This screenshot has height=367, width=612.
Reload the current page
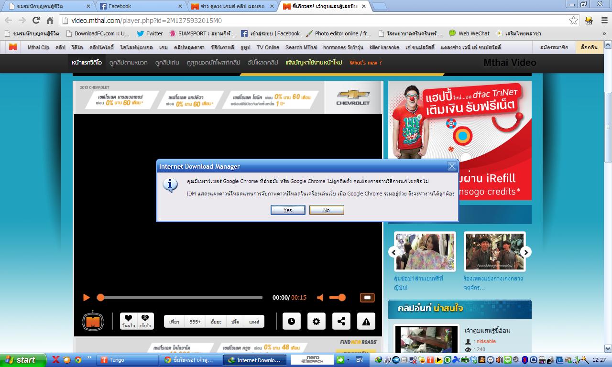[36, 21]
